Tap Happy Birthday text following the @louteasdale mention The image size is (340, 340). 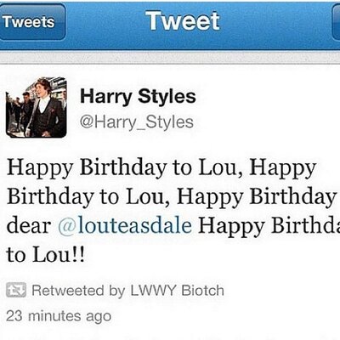269,226
